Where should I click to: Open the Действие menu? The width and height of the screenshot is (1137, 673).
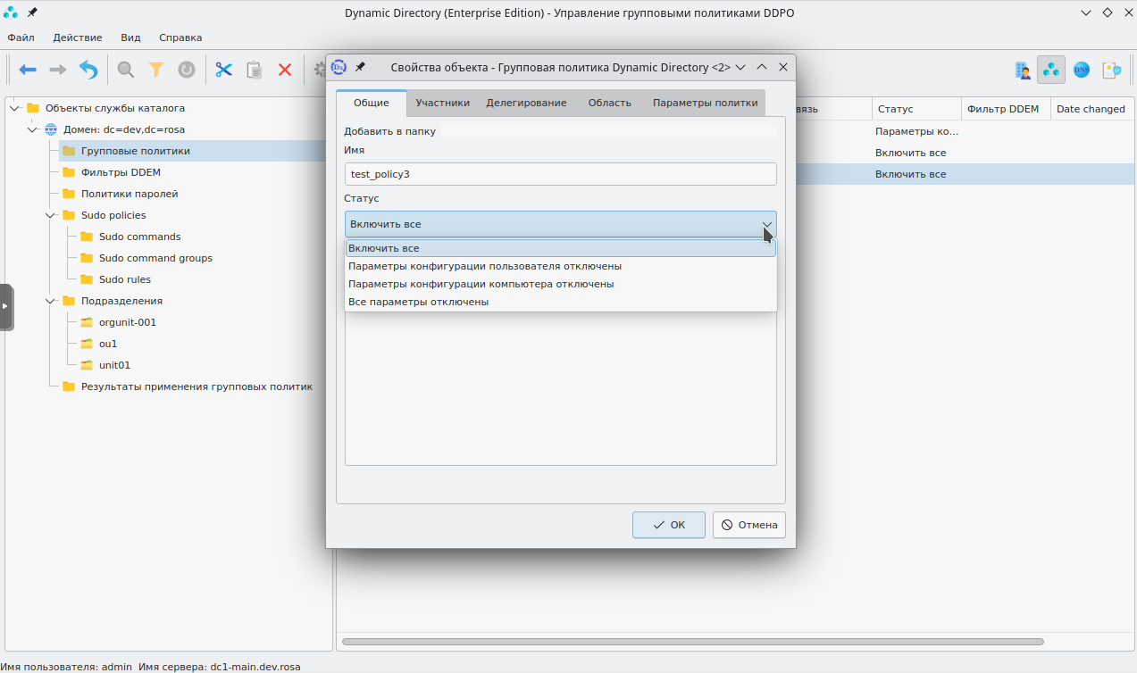(78, 37)
